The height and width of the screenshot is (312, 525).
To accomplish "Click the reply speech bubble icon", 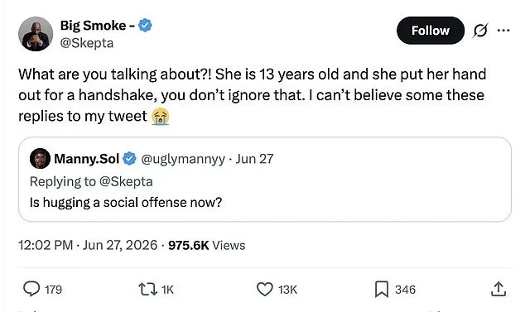I will pos(31,289).
